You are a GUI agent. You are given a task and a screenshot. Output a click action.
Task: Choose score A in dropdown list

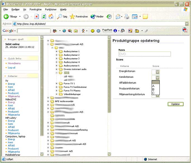pos(156,86)
